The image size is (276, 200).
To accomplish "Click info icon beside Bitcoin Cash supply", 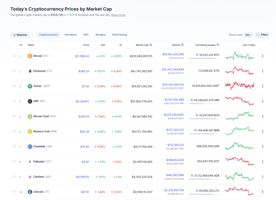I will pyautogui.click(x=197, y=115).
